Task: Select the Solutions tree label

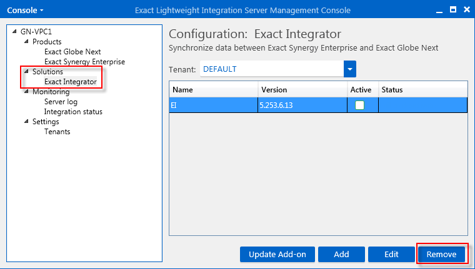Action: pos(47,72)
